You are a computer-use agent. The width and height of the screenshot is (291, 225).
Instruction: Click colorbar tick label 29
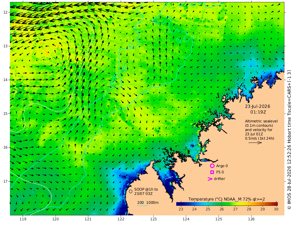tap(263, 209)
